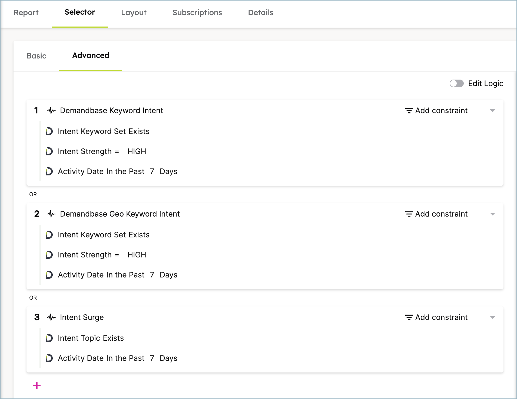Add constraint to Demandbase Keyword Intent

pos(436,110)
